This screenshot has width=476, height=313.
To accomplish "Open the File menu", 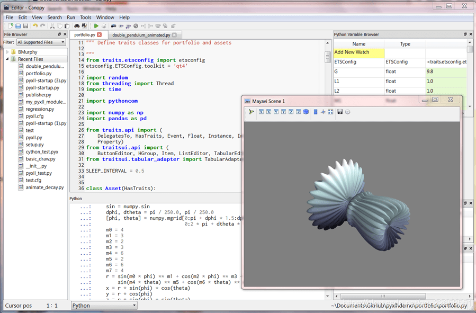I will click(10, 17).
